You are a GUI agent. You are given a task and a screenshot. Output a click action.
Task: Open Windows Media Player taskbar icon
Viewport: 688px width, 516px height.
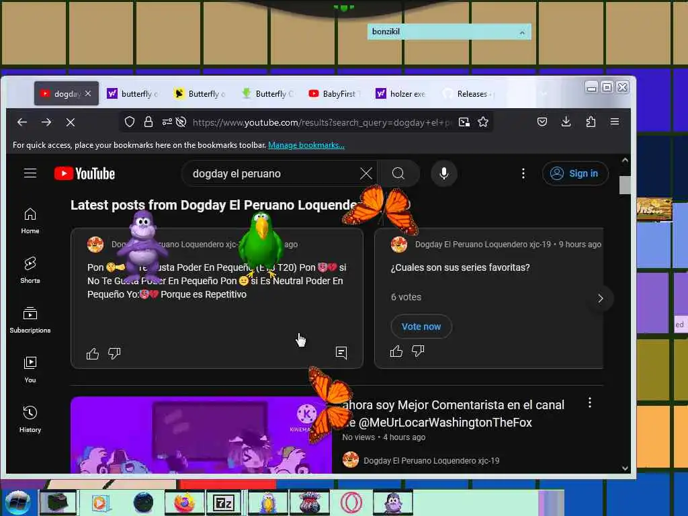(100, 503)
